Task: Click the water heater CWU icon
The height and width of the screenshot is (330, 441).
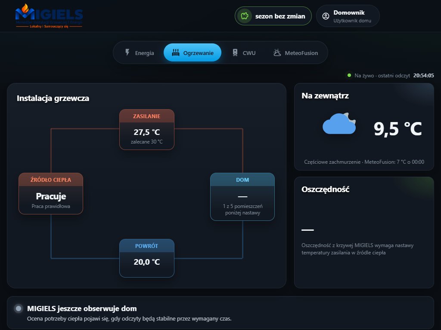Action: (235, 52)
